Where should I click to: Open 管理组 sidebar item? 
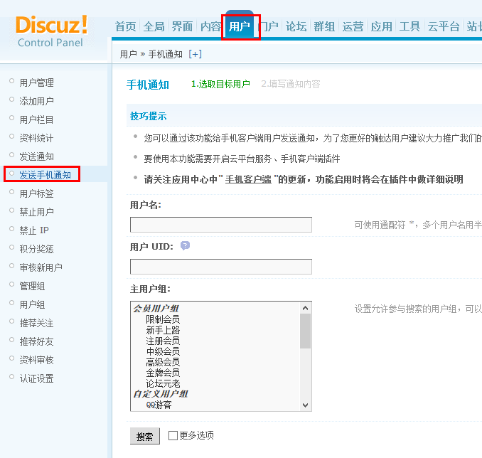click(32, 286)
